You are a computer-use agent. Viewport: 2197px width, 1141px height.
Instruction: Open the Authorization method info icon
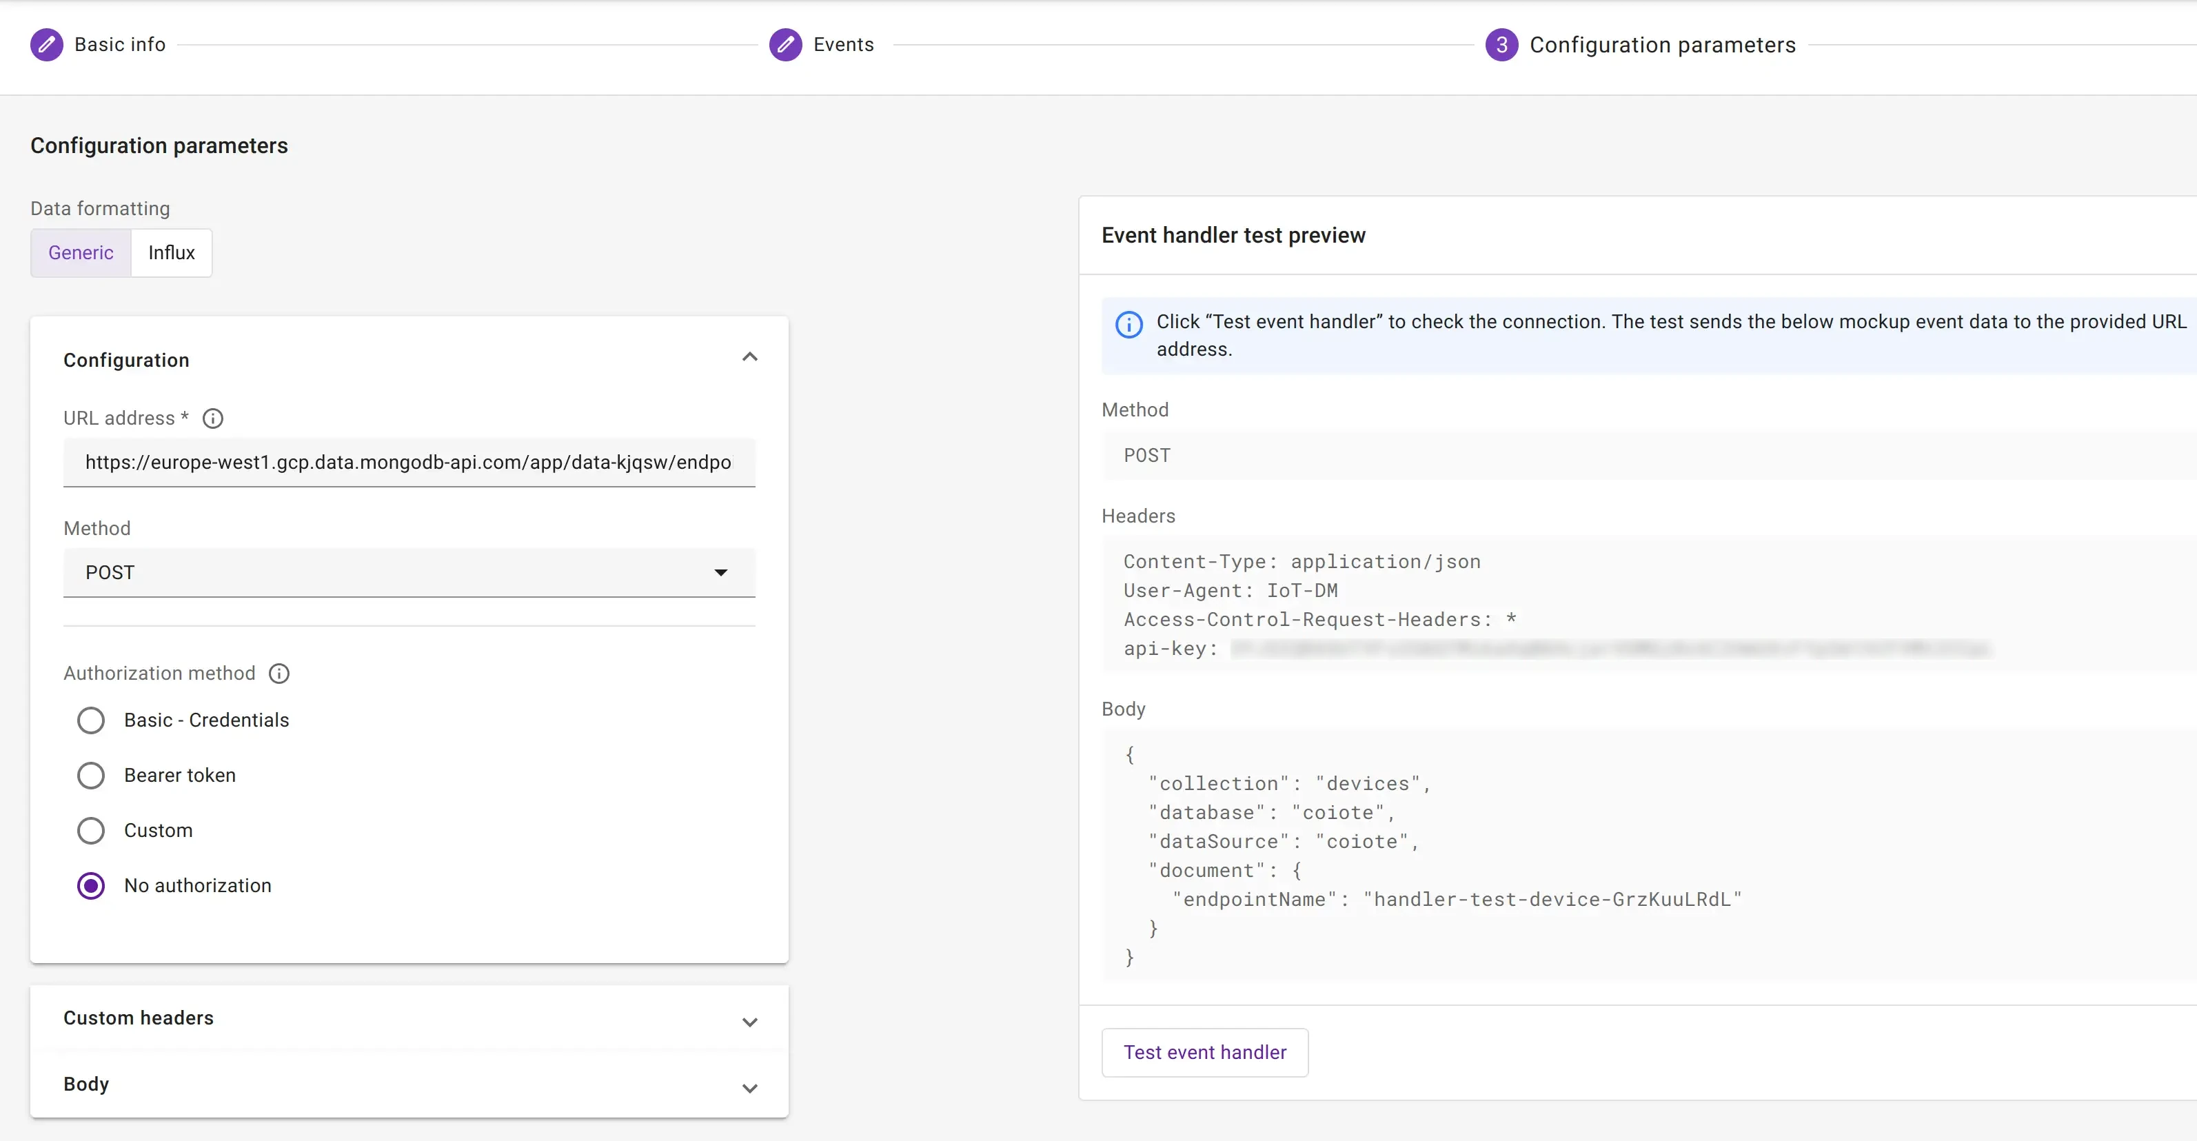279,673
